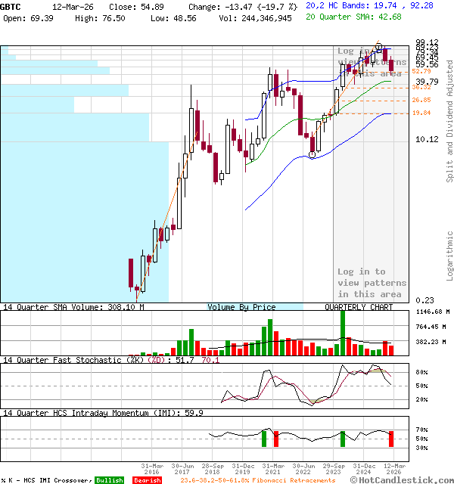Click the circled low marker on the candlesticks
Screen dimensions: 454x484
click(x=313, y=155)
